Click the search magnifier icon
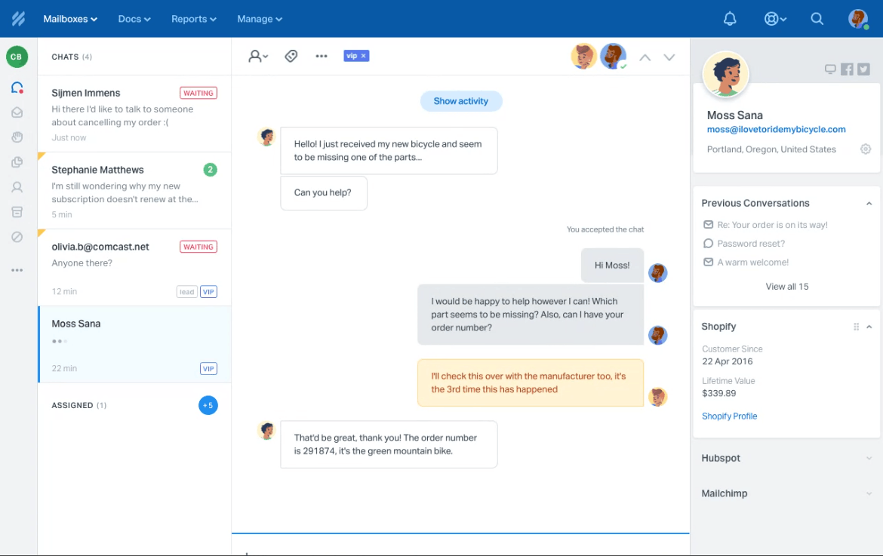The image size is (883, 556). click(x=817, y=19)
